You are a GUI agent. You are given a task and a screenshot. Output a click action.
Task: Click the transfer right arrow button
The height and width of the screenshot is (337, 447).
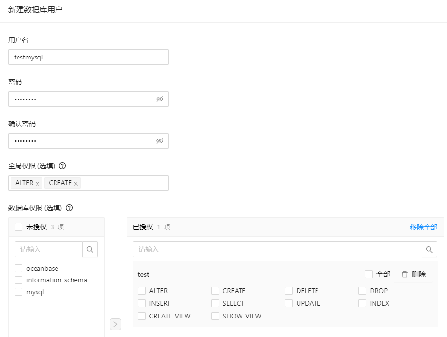tap(115, 324)
